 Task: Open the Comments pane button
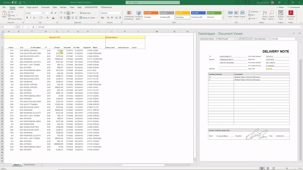tap(294, 7)
